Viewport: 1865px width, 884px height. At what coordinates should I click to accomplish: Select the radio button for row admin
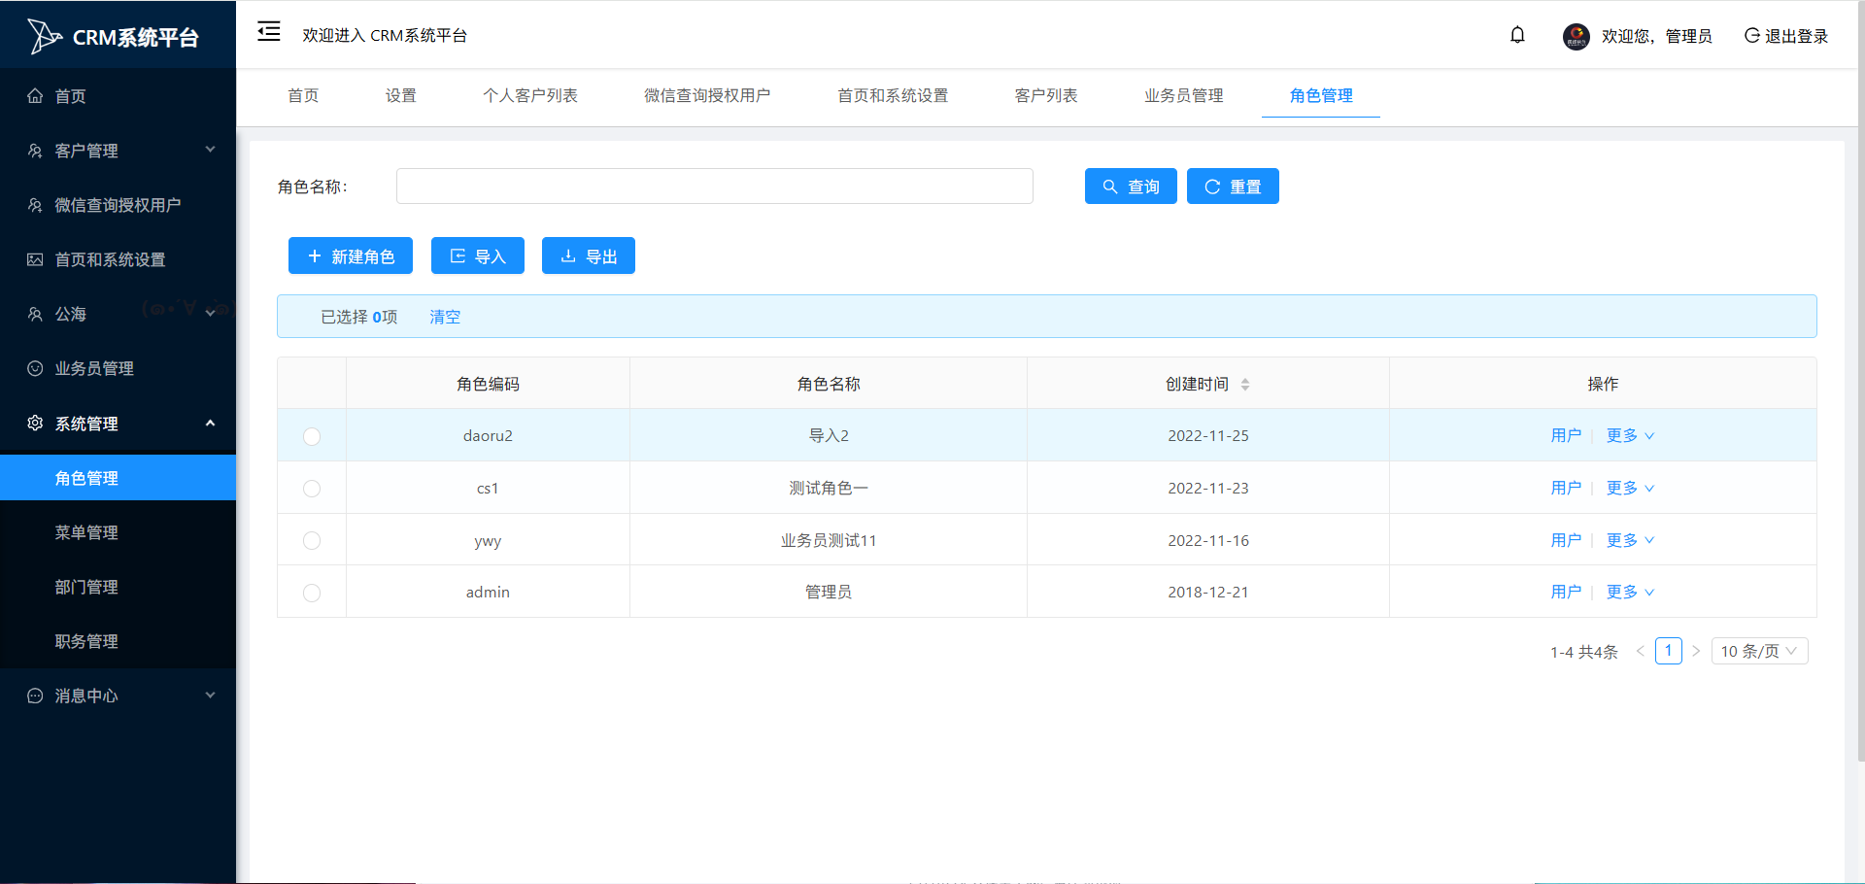pyautogui.click(x=312, y=593)
